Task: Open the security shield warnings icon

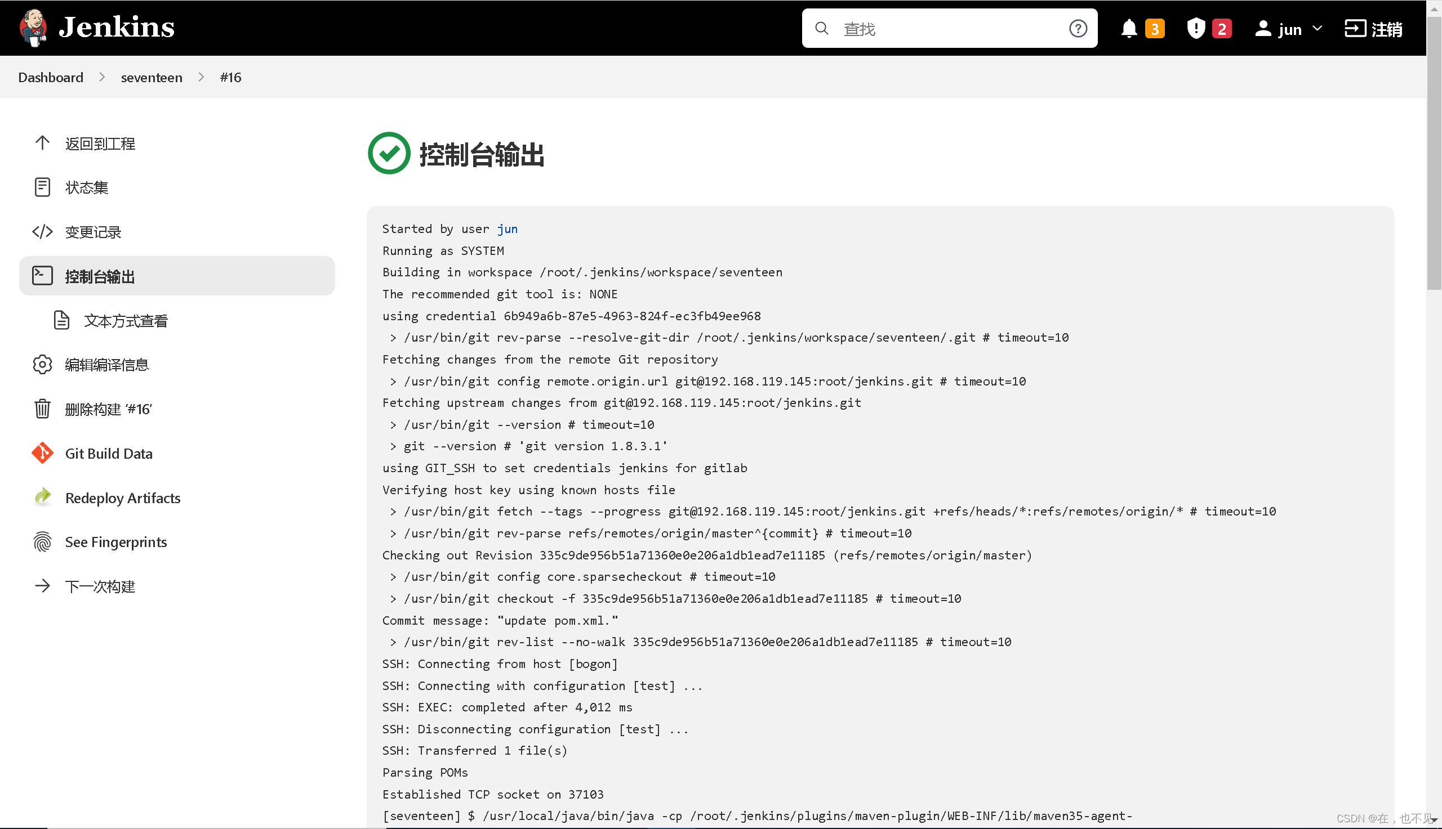Action: click(x=1196, y=29)
